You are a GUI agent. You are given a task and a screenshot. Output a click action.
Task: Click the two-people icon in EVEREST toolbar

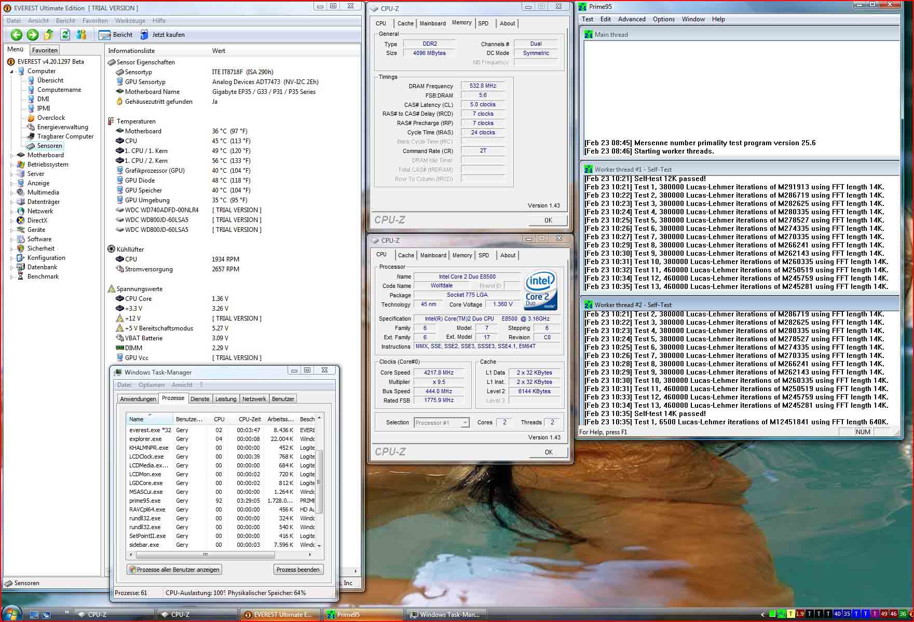[81, 35]
